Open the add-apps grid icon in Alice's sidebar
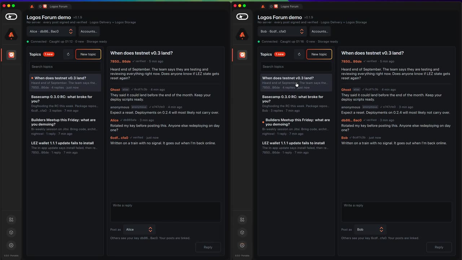 (x=11, y=220)
